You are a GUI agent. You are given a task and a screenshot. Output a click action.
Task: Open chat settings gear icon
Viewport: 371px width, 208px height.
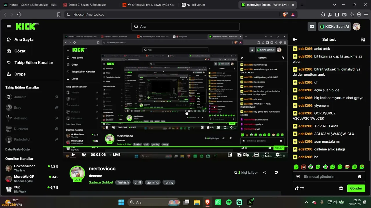coord(341,188)
